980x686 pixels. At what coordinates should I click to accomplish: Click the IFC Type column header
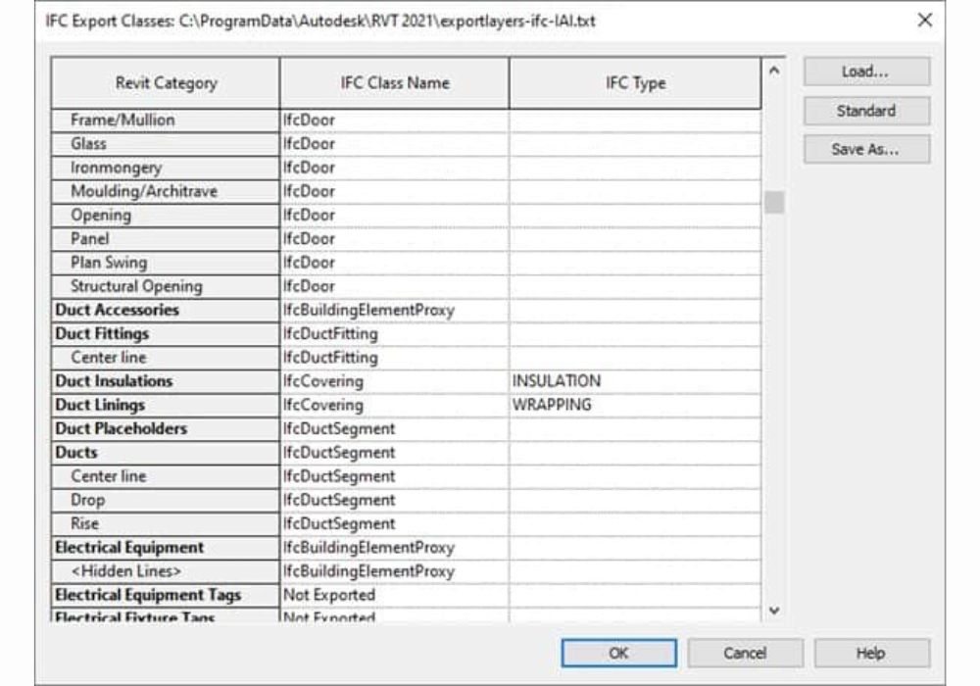tap(634, 83)
